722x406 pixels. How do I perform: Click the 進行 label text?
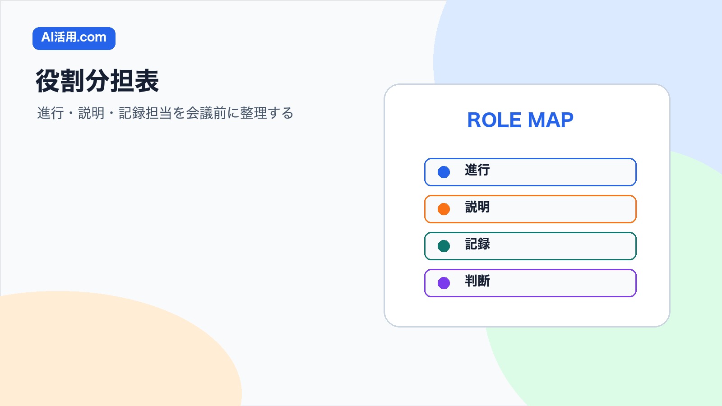pyautogui.click(x=477, y=170)
